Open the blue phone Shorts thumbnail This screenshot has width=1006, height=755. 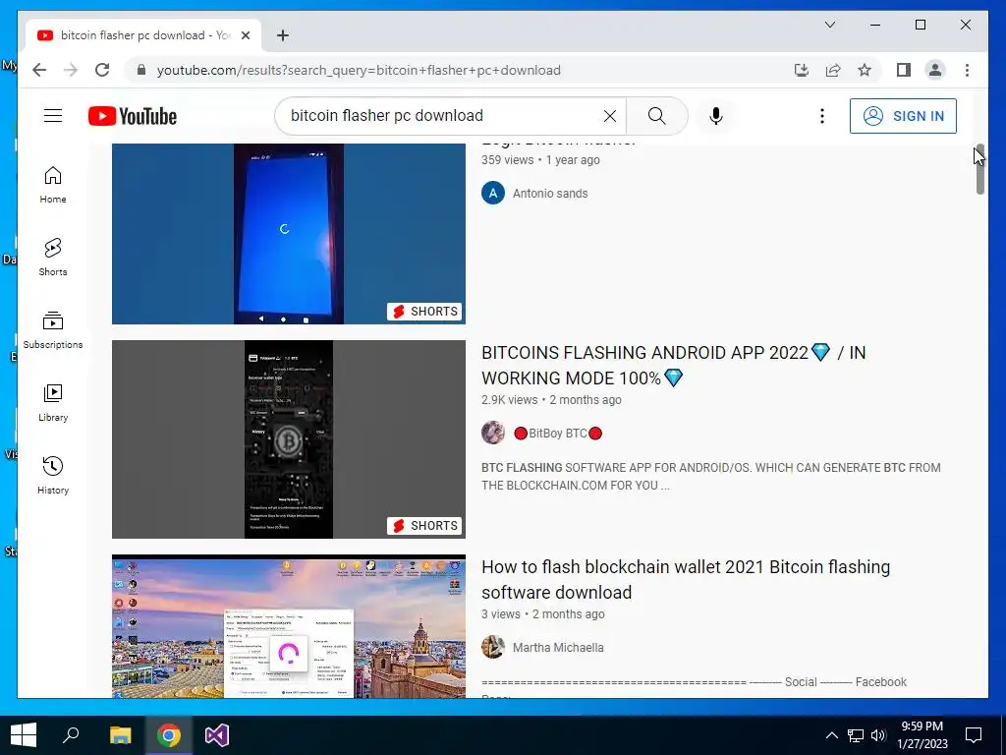tap(289, 234)
